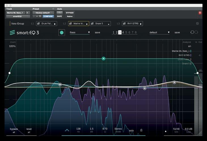The image size is (207, 141).
Task: Click save next to default preset
Action: click(x=177, y=32)
